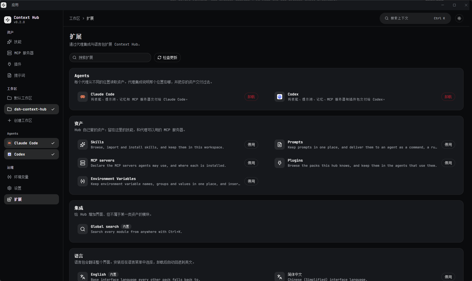Toggle the light/dark theme icon

click(x=459, y=18)
